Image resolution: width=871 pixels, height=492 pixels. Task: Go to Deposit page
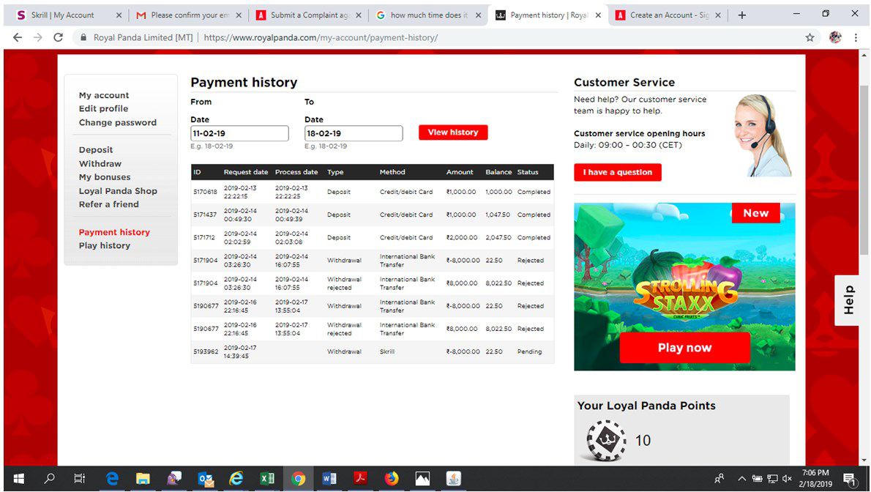(x=96, y=149)
